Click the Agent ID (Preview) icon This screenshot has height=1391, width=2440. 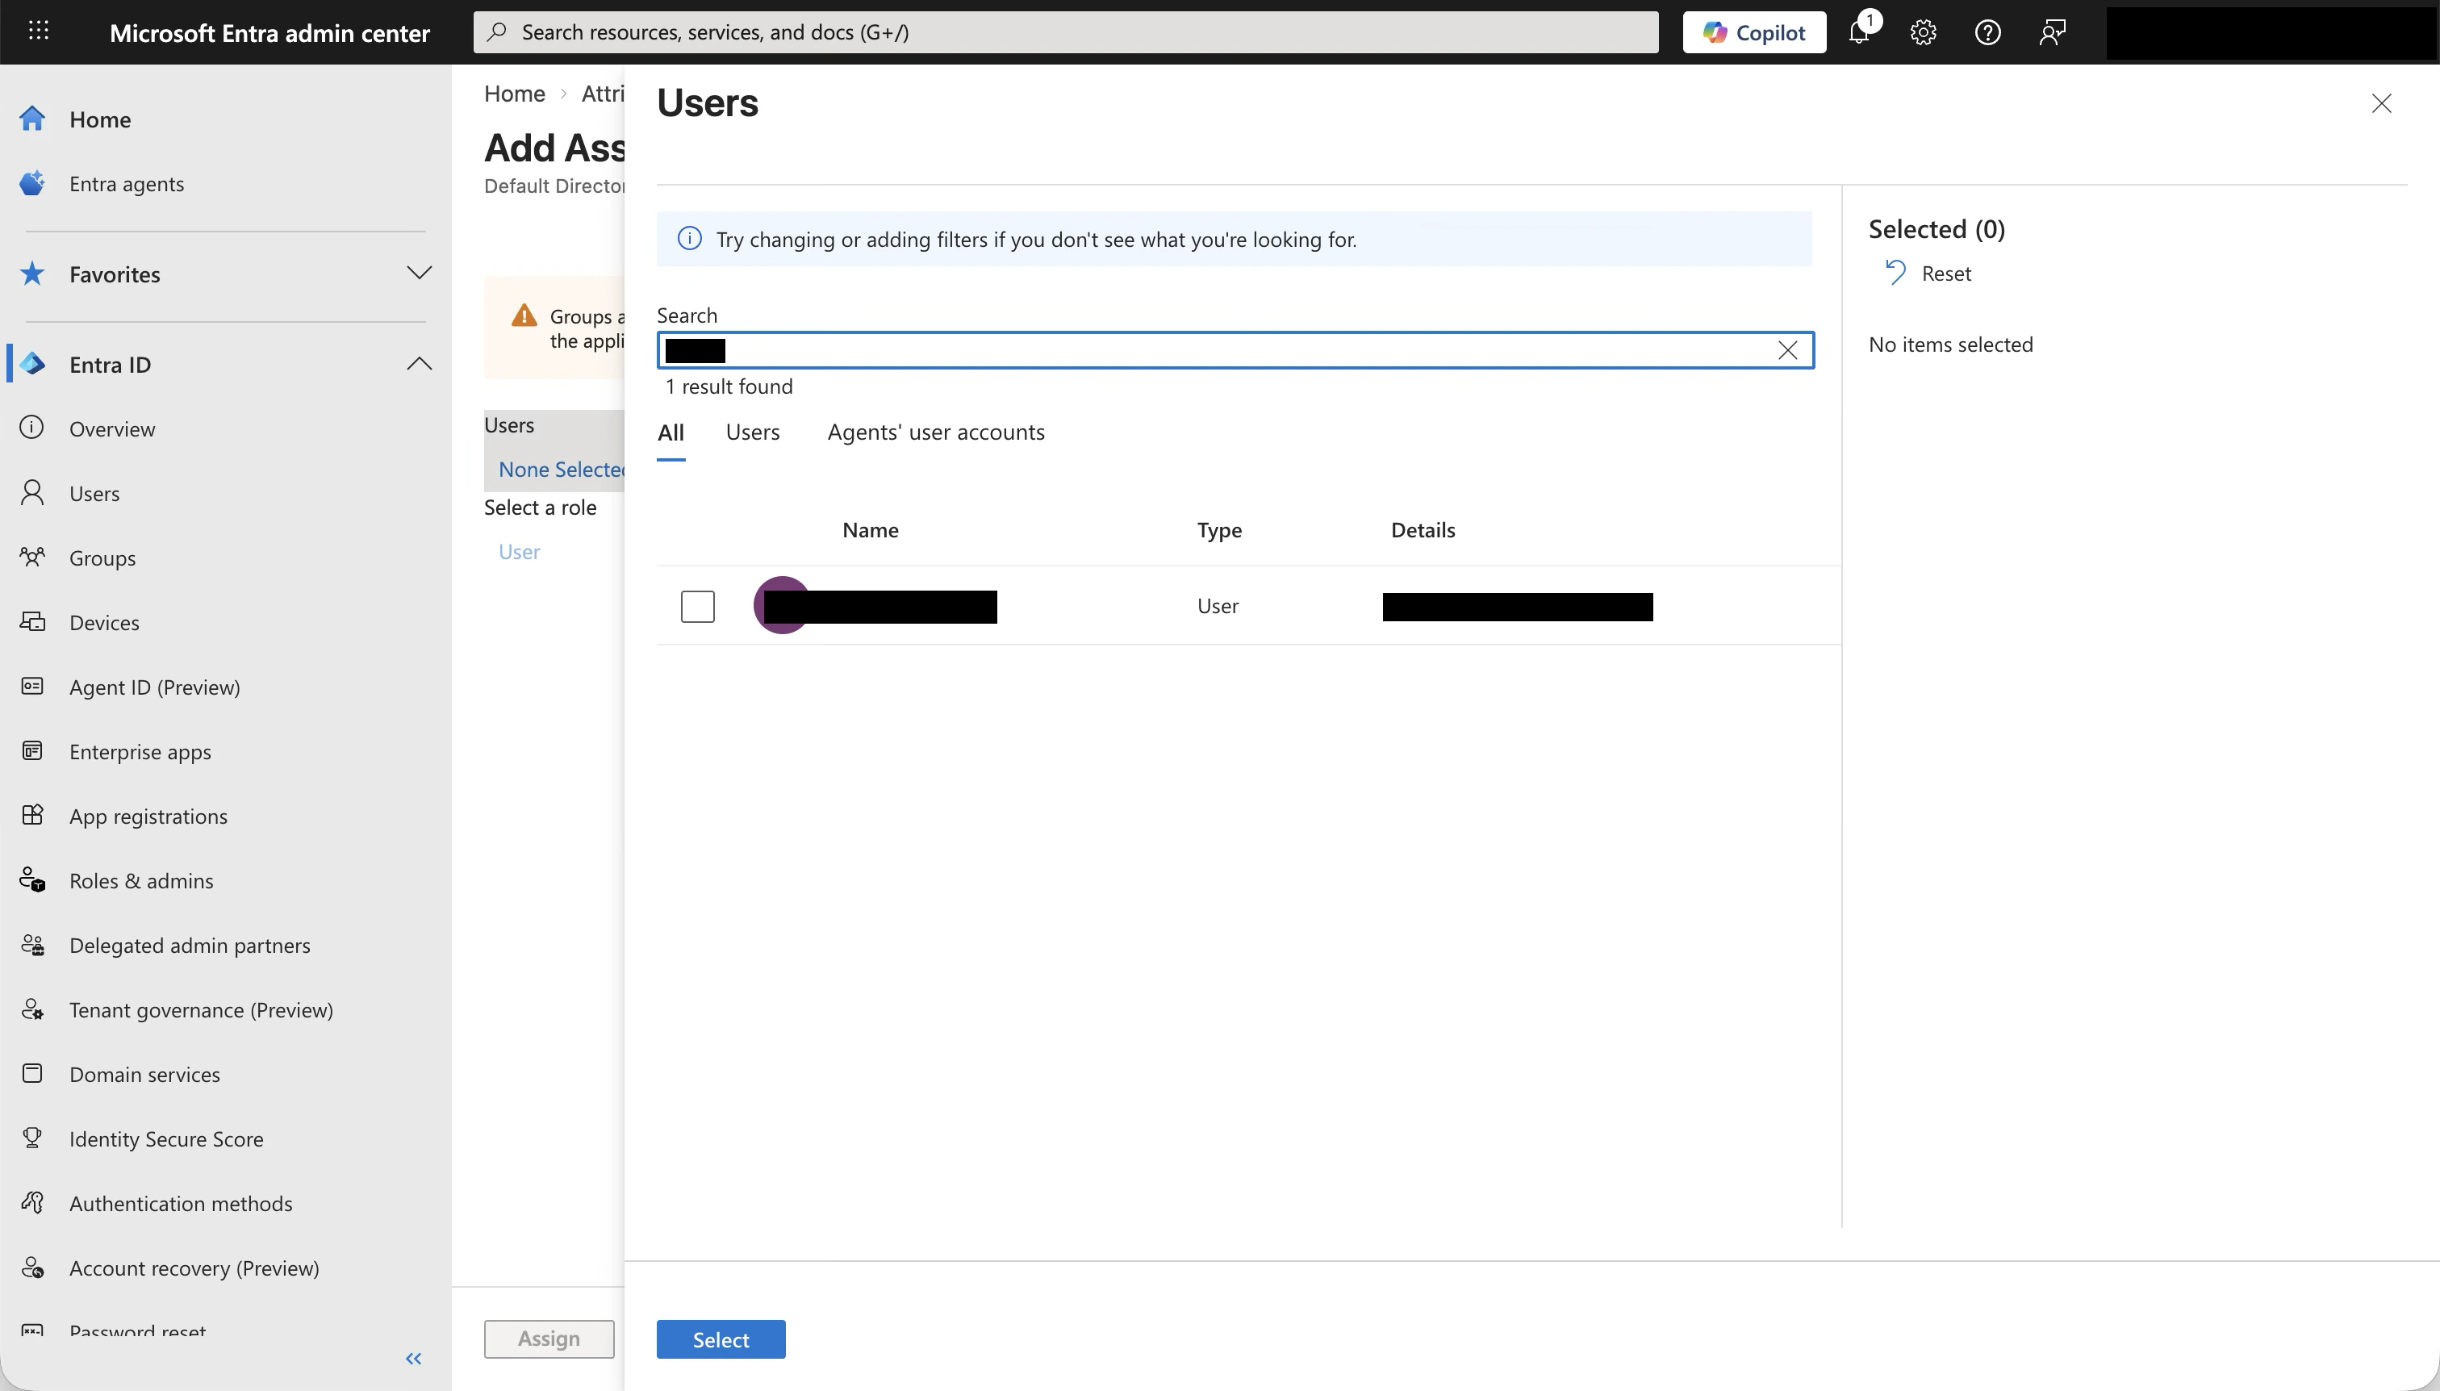(x=32, y=687)
